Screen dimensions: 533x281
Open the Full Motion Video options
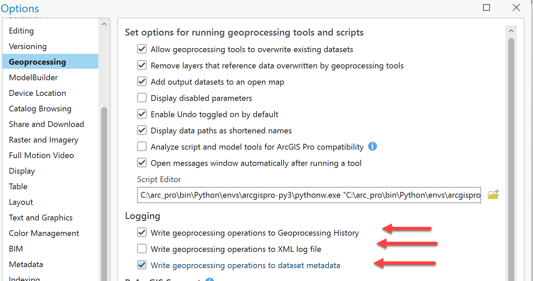[x=41, y=155]
